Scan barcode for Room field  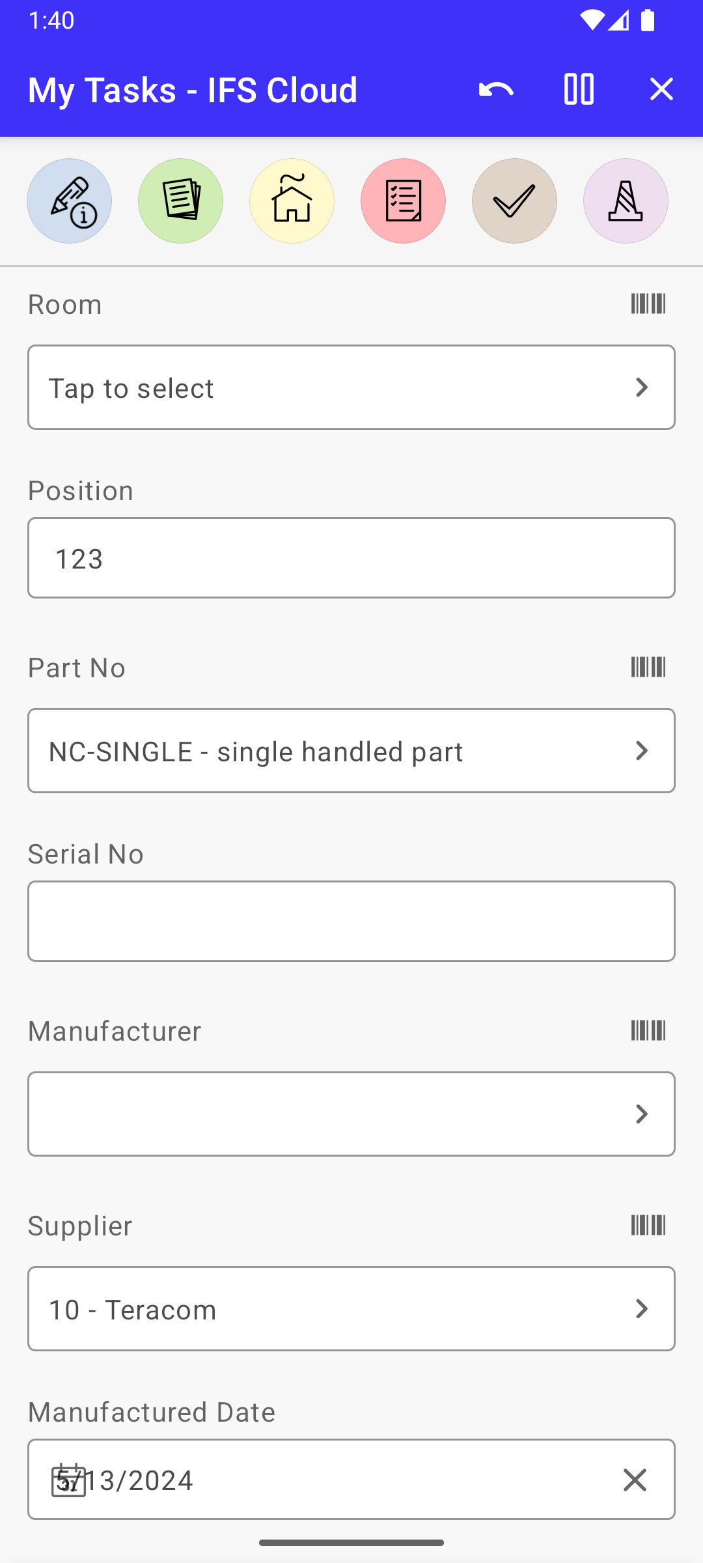648,304
